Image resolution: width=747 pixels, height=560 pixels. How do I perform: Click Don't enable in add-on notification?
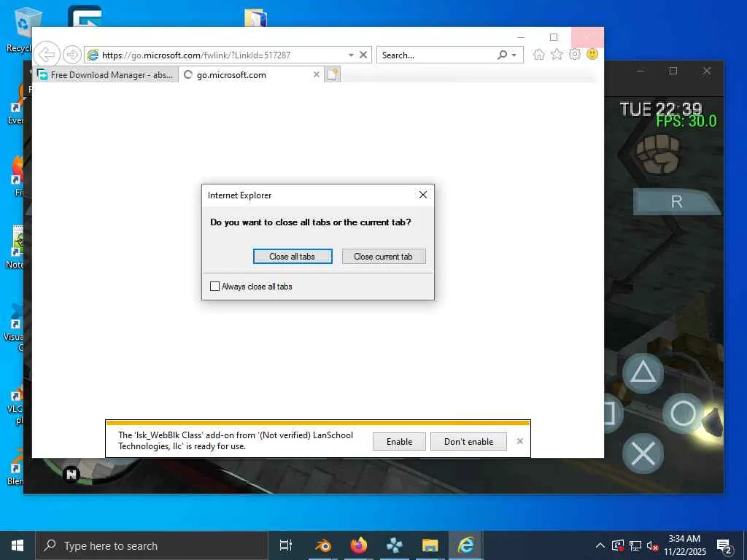pos(468,441)
